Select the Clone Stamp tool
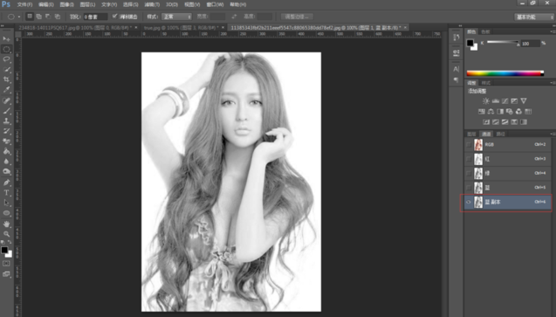Screen dimensions: 556x317 6,121
